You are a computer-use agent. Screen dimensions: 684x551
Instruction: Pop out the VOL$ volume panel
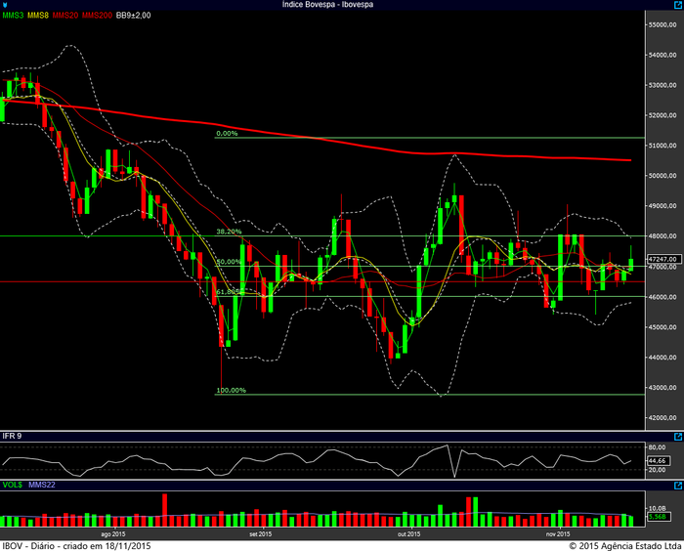[678, 486]
